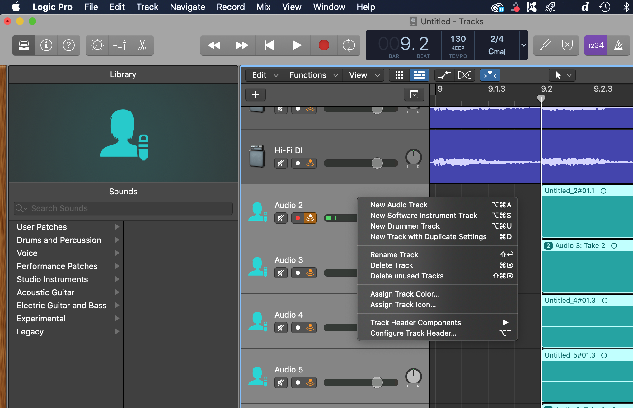Enable the 1234 count-in button
Screen dimensions: 633x408
pyautogui.click(x=595, y=45)
